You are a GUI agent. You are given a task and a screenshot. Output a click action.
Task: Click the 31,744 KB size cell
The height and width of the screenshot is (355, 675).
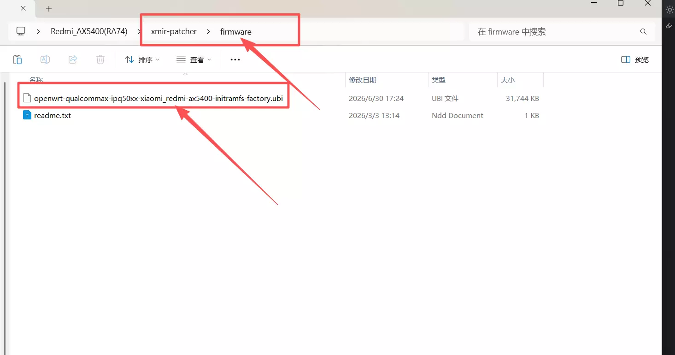pos(522,99)
